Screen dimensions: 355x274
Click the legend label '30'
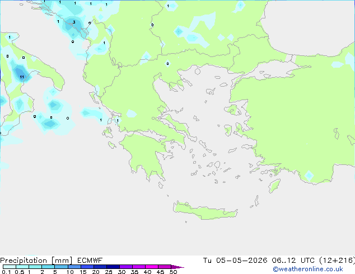tap(122, 272)
